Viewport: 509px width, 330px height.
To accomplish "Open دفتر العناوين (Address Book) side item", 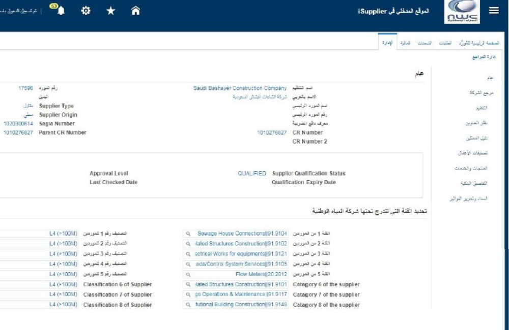I will [476, 123].
